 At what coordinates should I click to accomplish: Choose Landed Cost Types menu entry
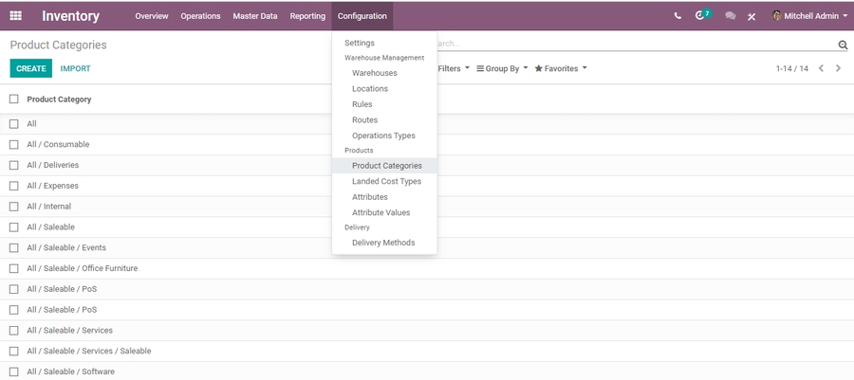[386, 181]
